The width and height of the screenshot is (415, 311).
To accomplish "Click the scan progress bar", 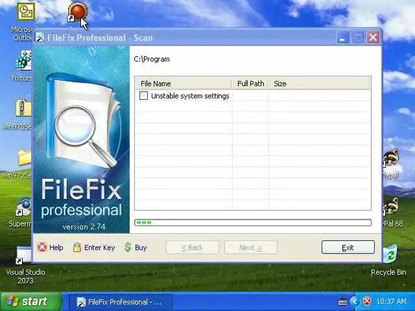I will tap(253, 223).
